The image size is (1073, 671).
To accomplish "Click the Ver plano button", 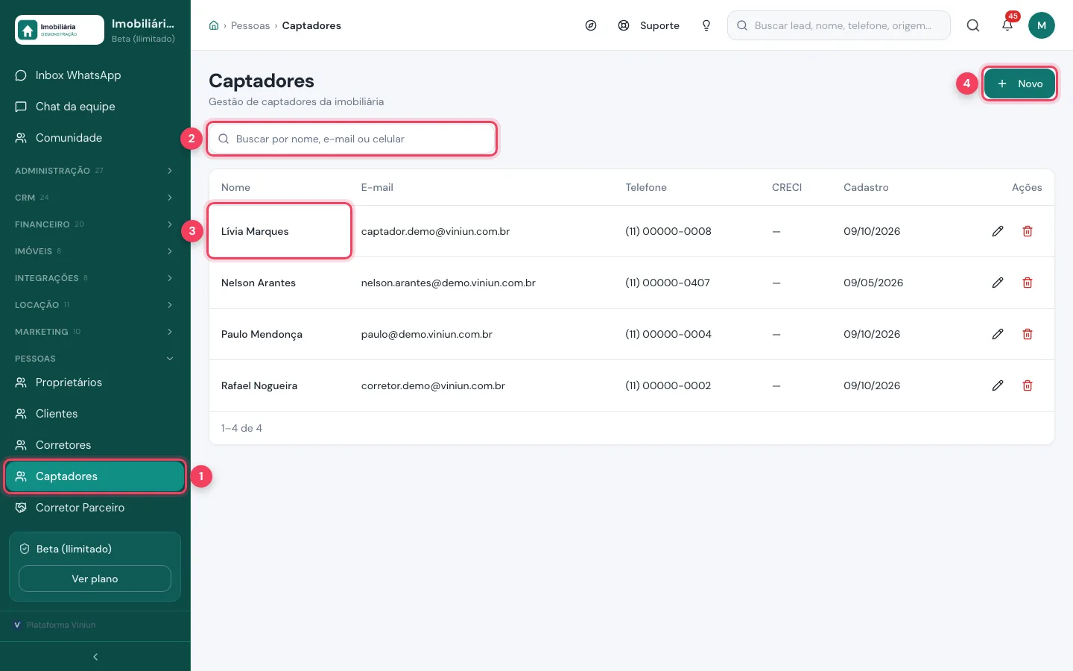I will click(x=95, y=579).
